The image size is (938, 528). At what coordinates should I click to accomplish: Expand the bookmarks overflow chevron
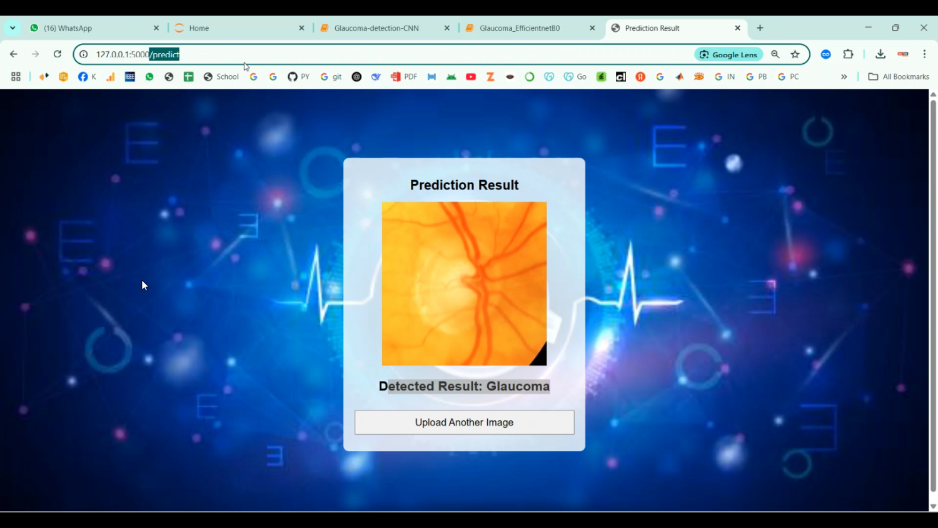pos(844,76)
